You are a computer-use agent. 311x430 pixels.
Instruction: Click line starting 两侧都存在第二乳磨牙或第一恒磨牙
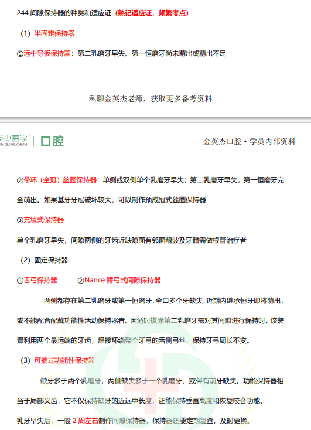pos(164,301)
